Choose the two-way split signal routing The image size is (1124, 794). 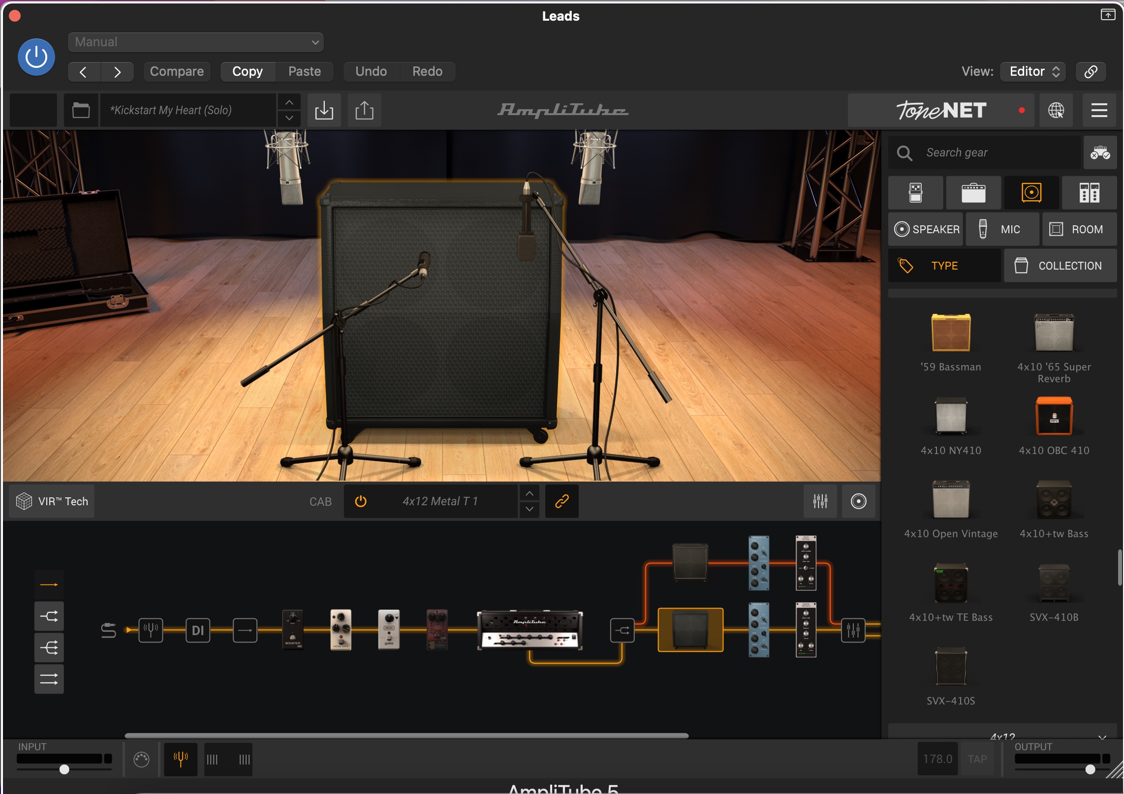[x=49, y=616]
